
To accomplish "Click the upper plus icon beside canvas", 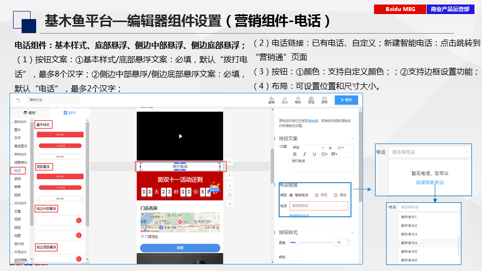I will point(229,162).
